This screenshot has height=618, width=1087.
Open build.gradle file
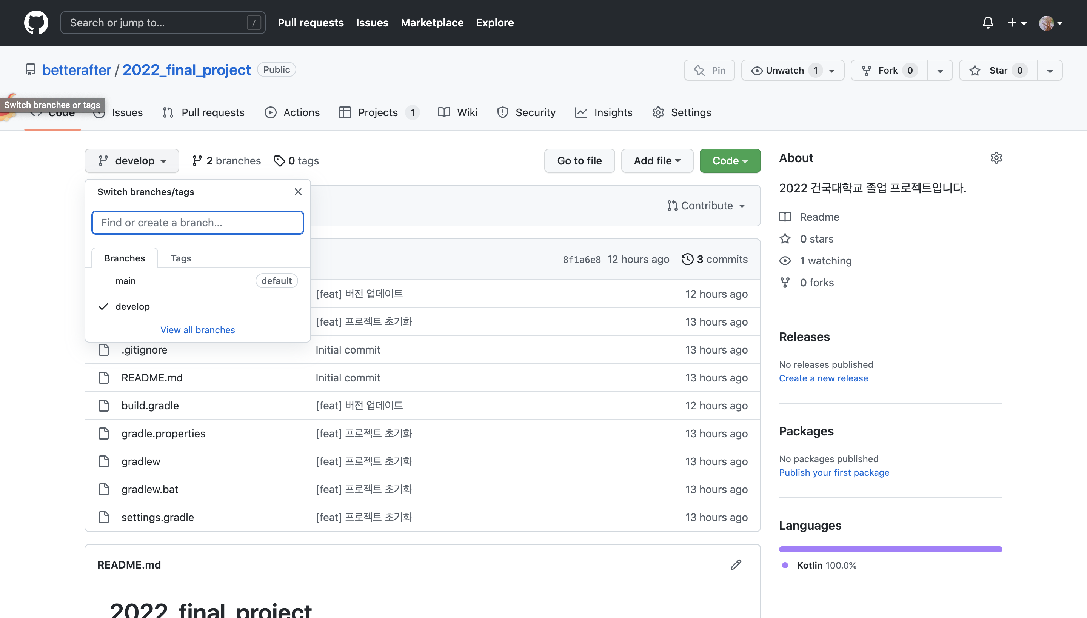point(150,405)
